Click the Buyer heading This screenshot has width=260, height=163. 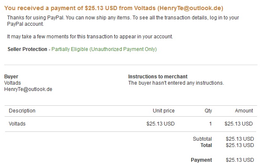(11, 77)
